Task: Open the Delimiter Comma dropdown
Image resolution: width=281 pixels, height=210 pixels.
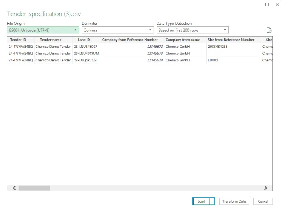Action: pos(117,30)
